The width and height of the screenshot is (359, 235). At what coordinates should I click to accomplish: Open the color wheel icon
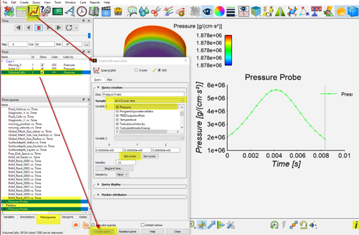(x=219, y=11)
